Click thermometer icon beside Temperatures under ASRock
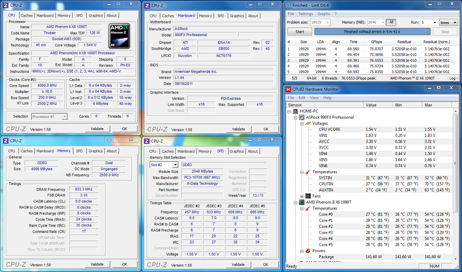The width and height of the screenshot is (462, 272). [x=308, y=172]
